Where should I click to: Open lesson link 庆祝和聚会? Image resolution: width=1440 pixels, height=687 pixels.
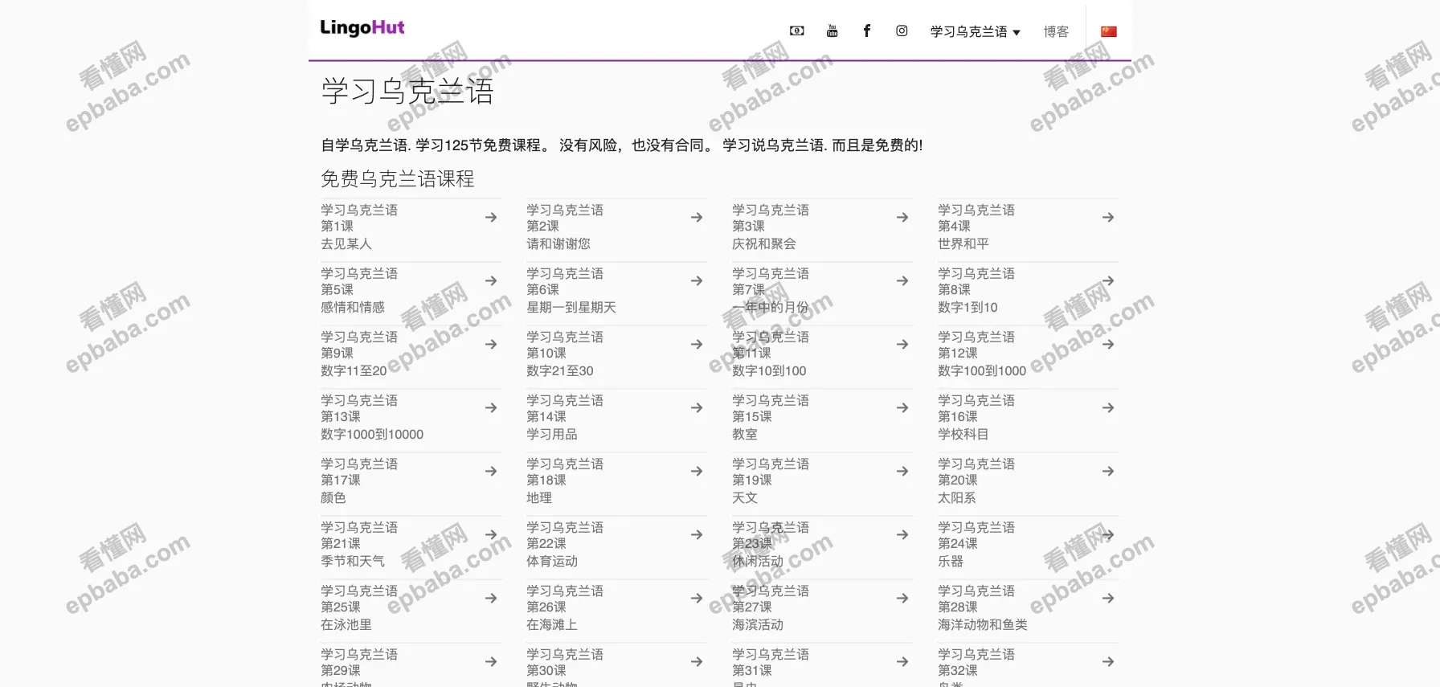(764, 243)
